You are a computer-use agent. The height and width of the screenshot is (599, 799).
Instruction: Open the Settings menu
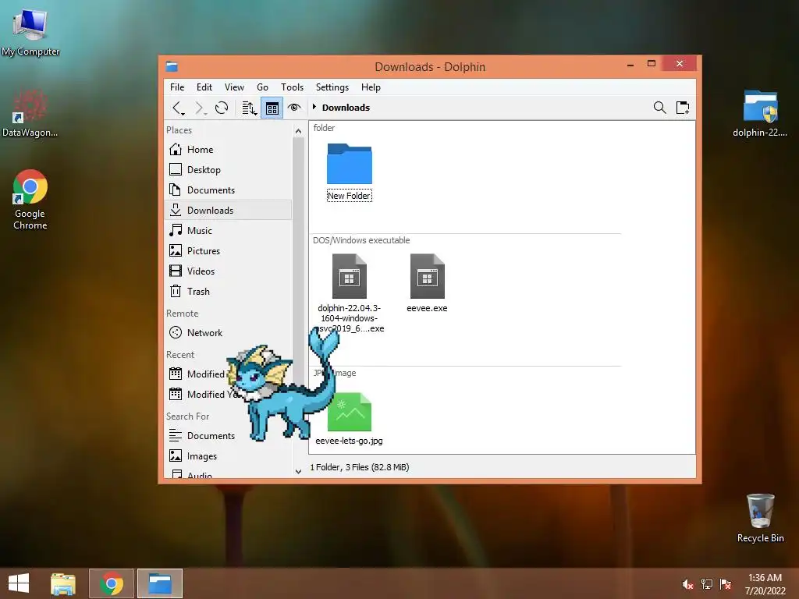[x=332, y=87]
